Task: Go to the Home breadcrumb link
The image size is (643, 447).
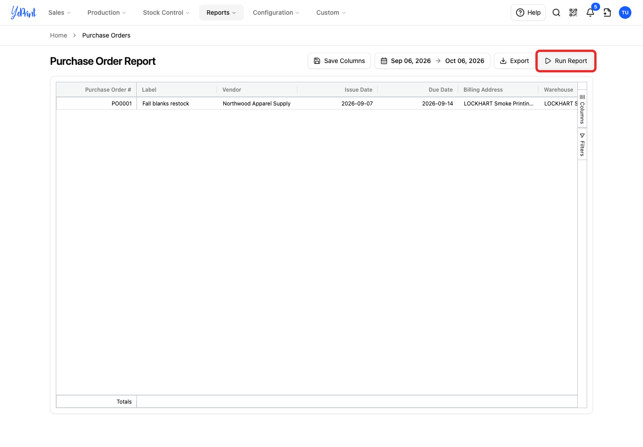Action: (58, 35)
